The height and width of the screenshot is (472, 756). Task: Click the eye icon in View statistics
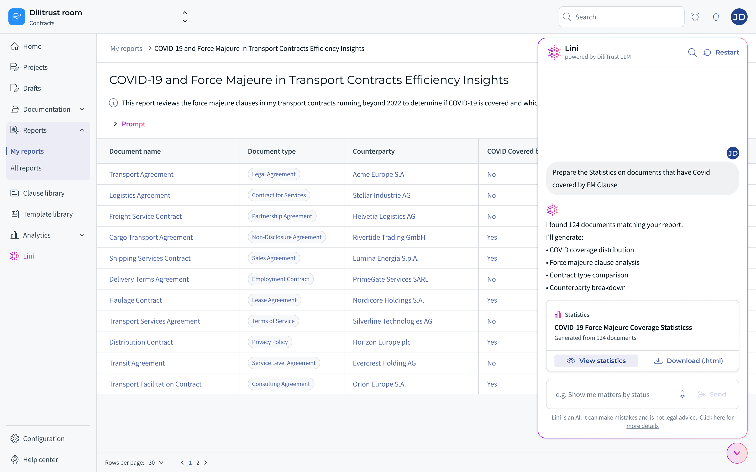tap(571, 361)
